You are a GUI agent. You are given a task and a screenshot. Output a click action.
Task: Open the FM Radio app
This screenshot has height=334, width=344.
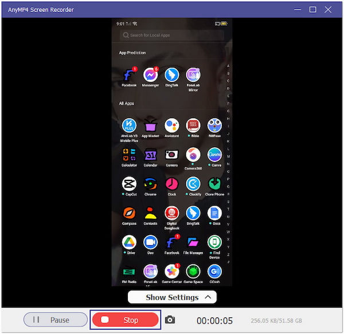(x=129, y=272)
